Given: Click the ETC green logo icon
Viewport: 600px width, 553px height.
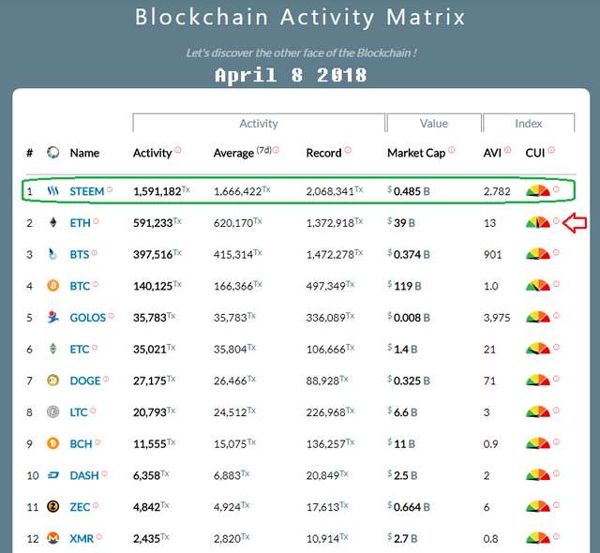Looking at the screenshot, I should click(53, 349).
